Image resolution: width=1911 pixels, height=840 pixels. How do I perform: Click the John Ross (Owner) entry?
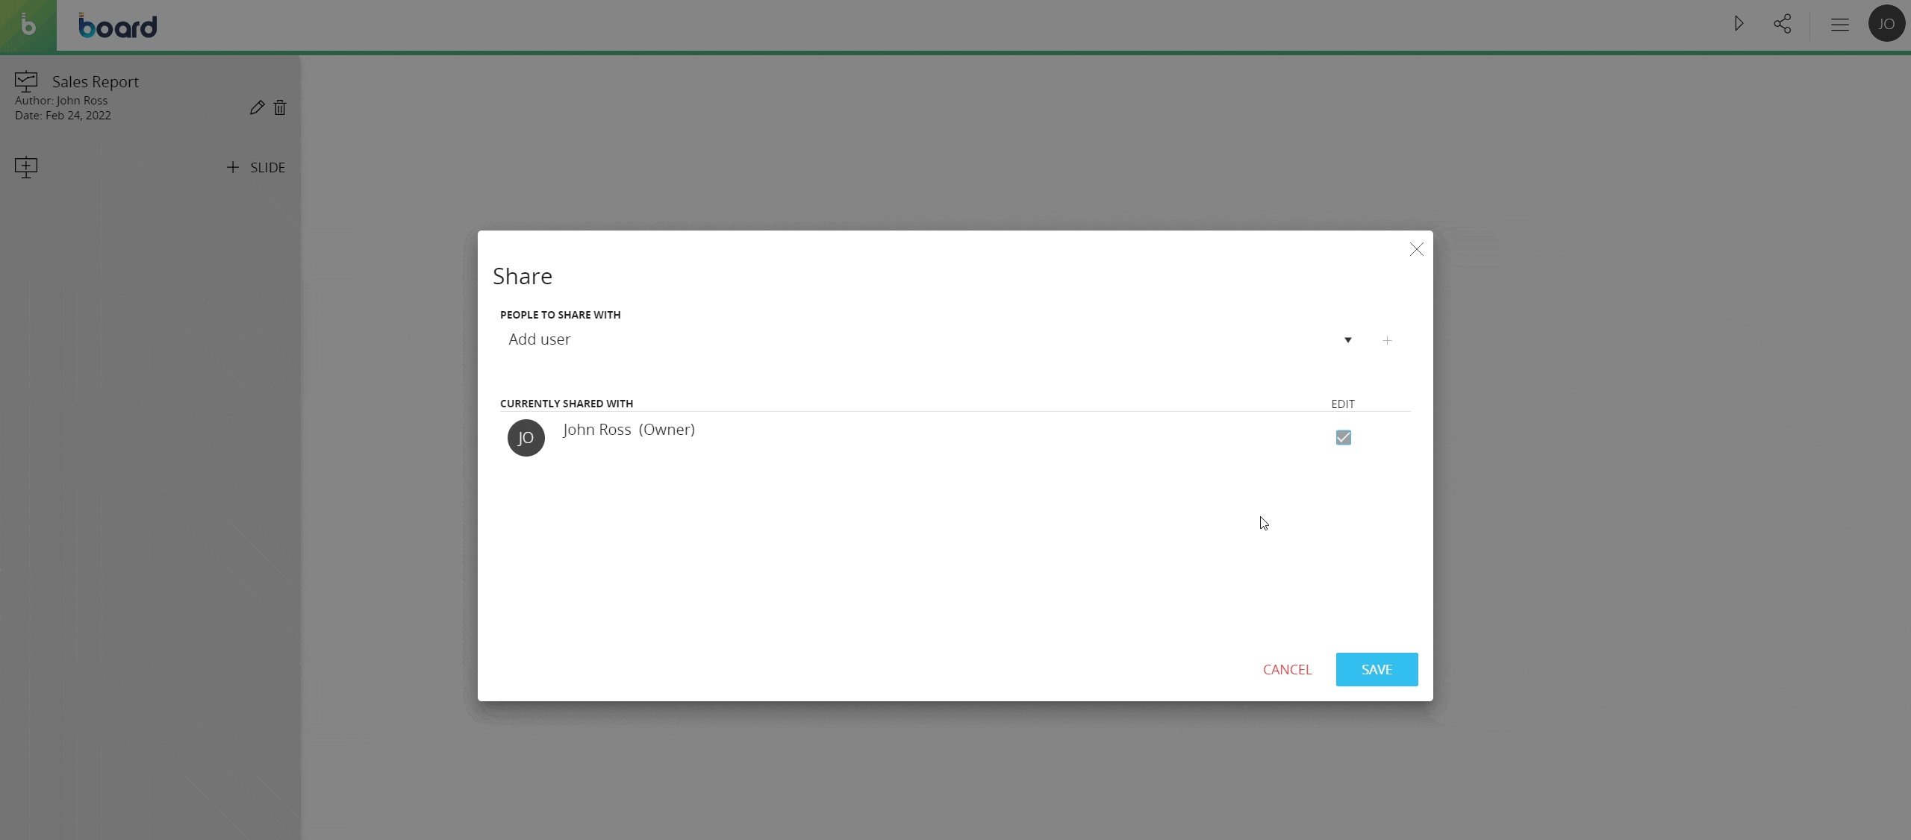pos(629,430)
